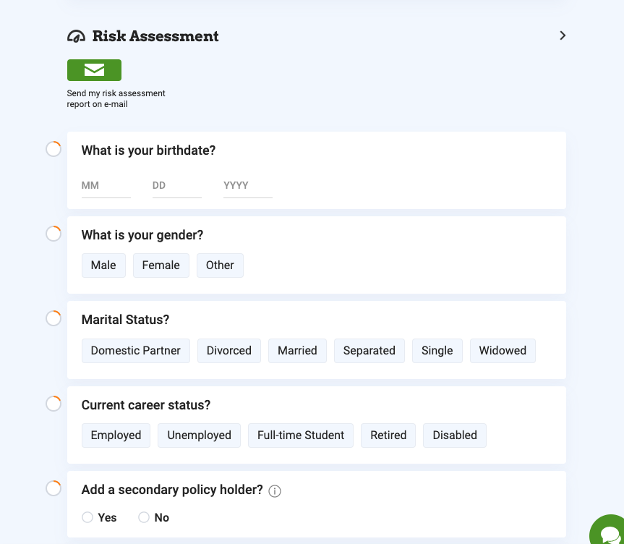Image resolution: width=624 pixels, height=544 pixels.
Task: Open the green chat bubble widget
Action: point(609,532)
